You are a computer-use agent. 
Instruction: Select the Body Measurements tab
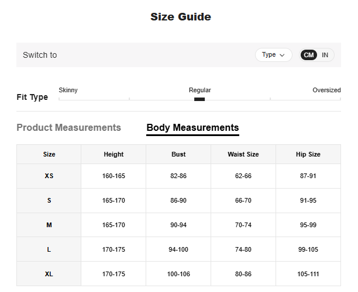[192, 127]
